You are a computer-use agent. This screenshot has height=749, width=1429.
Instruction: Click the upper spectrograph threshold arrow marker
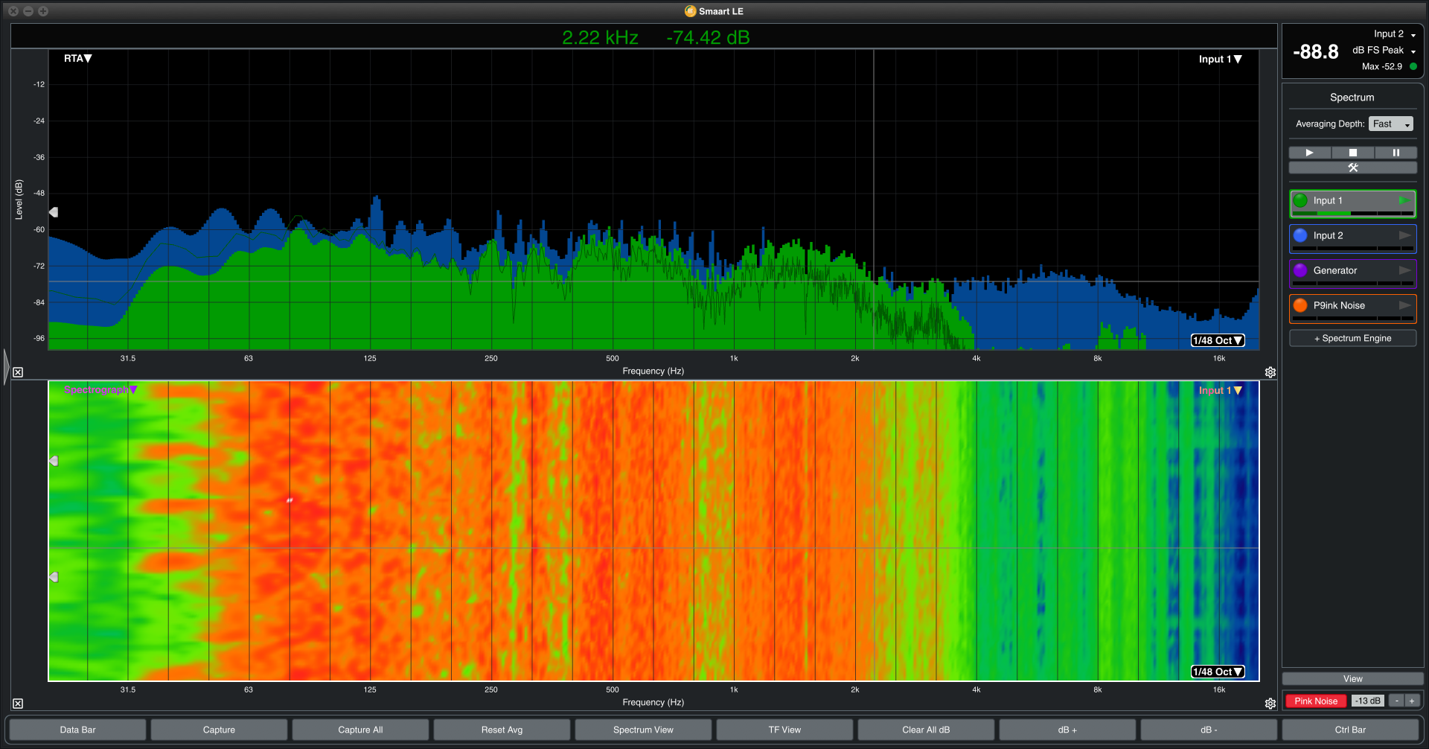click(x=54, y=461)
